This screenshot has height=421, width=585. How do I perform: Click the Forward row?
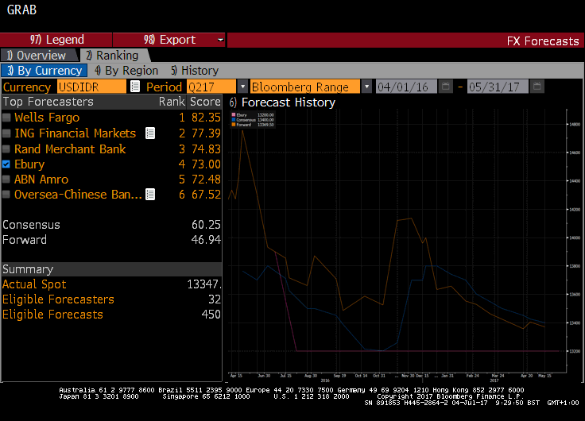[x=111, y=240]
